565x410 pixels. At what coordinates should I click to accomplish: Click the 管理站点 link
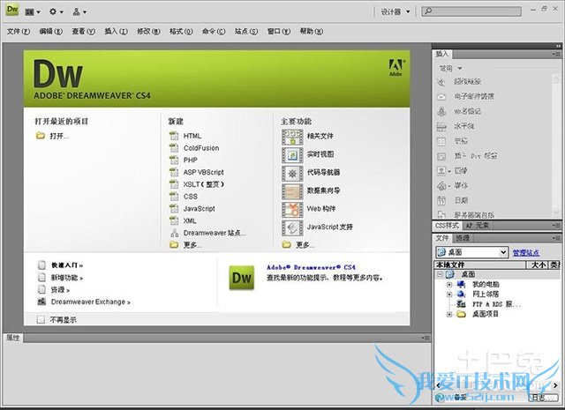point(526,253)
